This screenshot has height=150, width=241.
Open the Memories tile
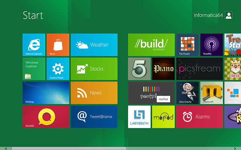click(233, 93)
